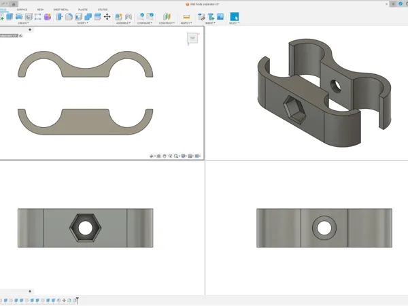Click the document name tag in browser
The height and width of the screenshot is (306, 408).
(9, 35)
